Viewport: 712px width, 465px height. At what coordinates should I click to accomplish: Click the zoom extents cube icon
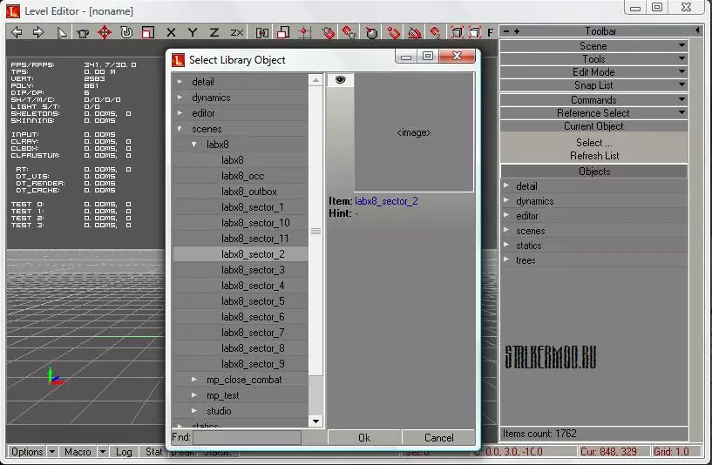[x=457, y=33]
